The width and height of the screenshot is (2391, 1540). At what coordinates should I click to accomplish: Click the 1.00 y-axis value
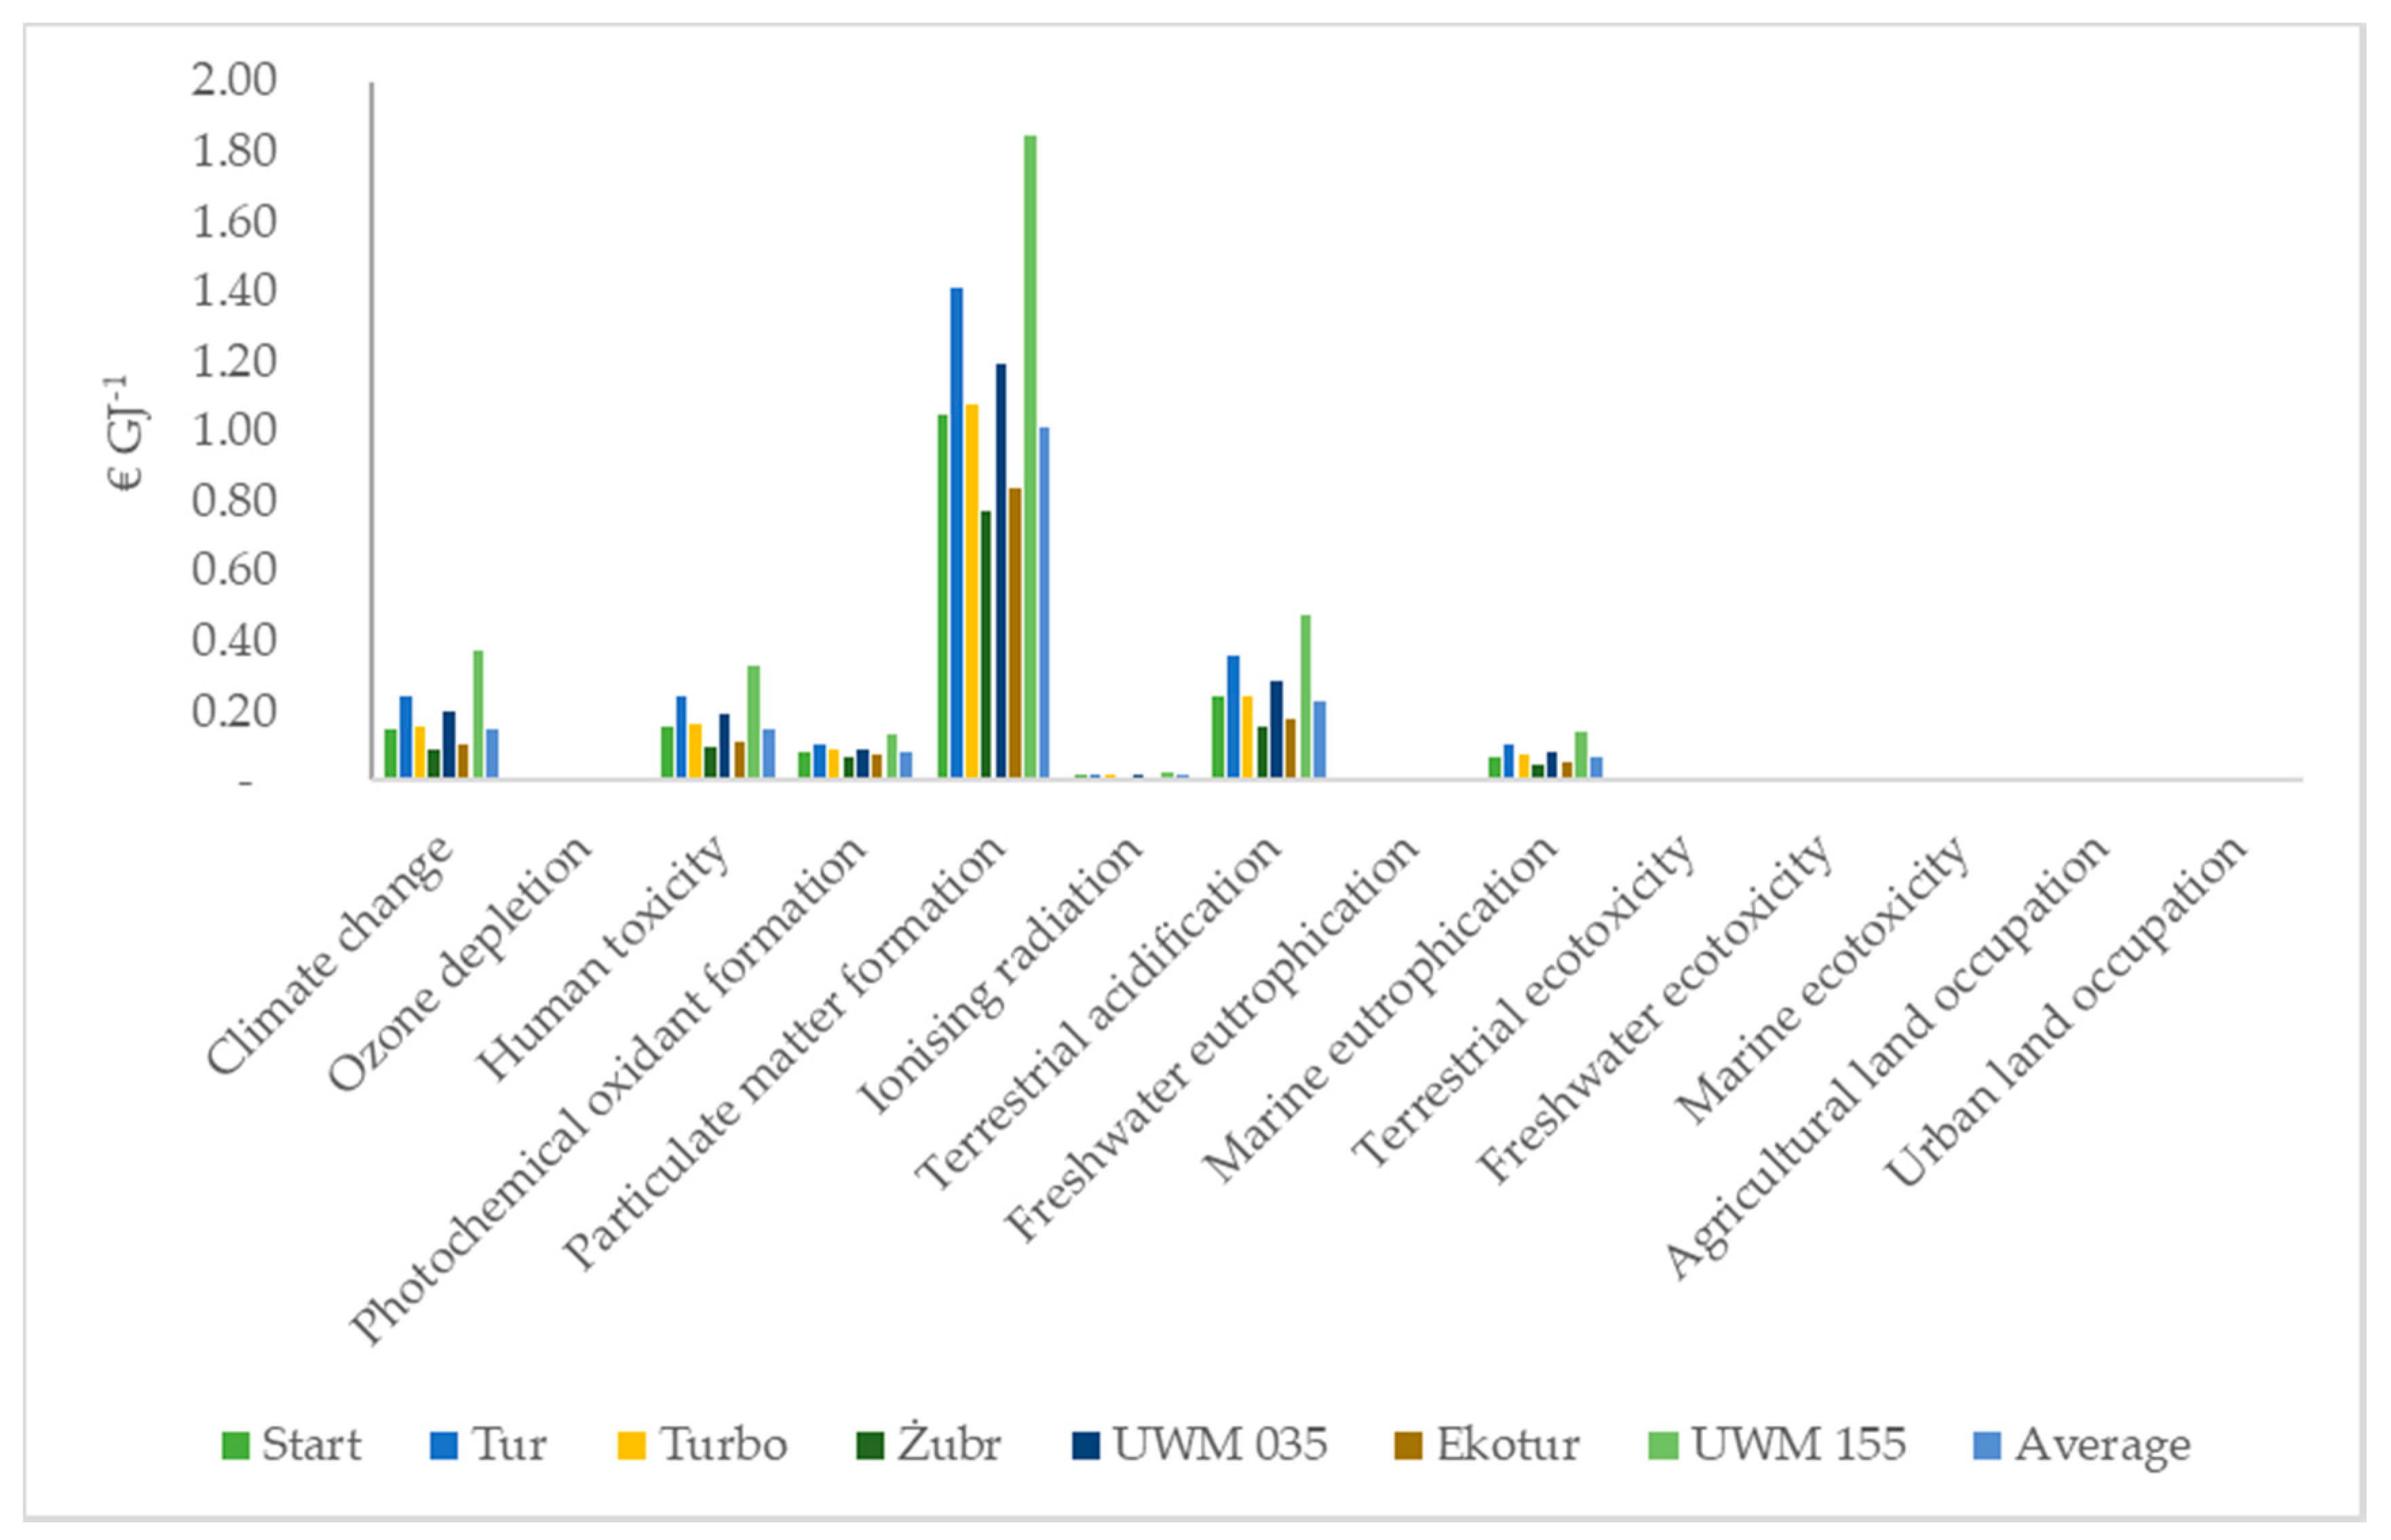234,430
